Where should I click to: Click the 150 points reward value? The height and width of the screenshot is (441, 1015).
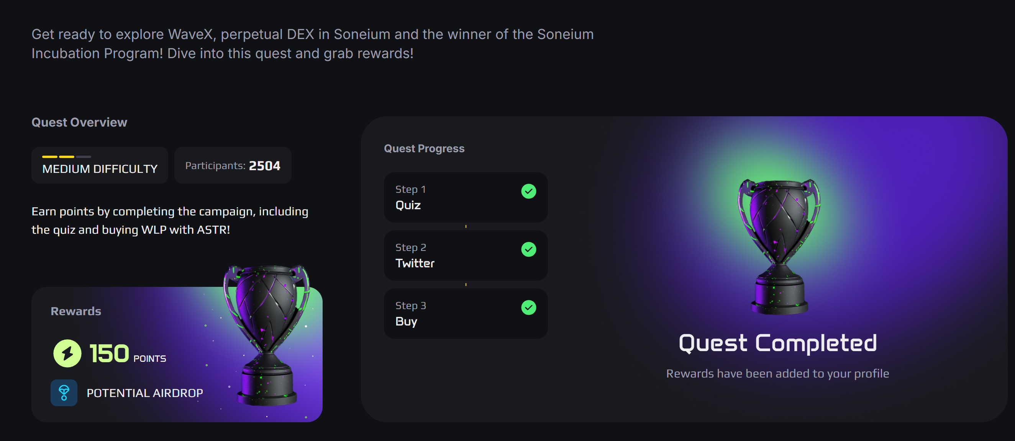pos(109,353)
